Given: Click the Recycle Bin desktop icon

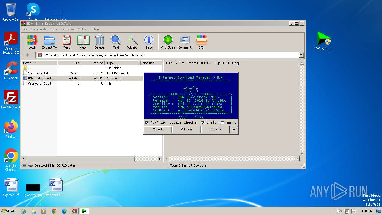Looking at the screenshot, I should 11,12.
